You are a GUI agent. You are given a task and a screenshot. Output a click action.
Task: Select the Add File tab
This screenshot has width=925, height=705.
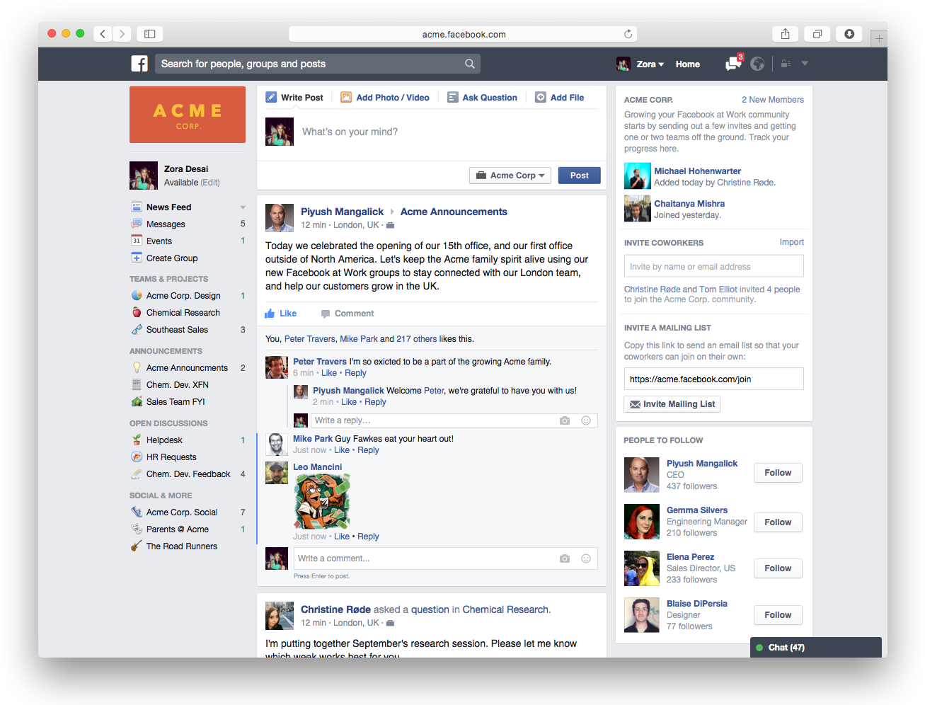tap(559, 98)
